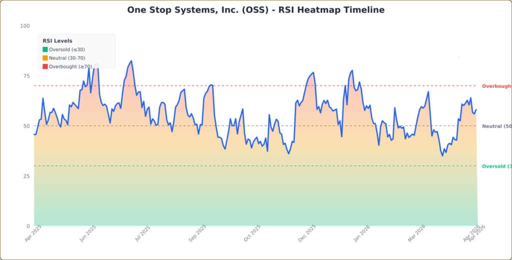Select the 'Neutral (30-70)' legend label
Image resolution: width=512 pixels, height=260 pixels.
67,58
